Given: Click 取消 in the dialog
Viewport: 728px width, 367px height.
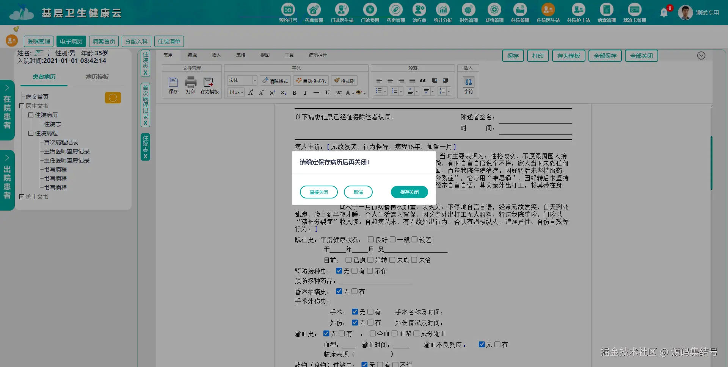Looking at the screenshot, I should point(358,192).
